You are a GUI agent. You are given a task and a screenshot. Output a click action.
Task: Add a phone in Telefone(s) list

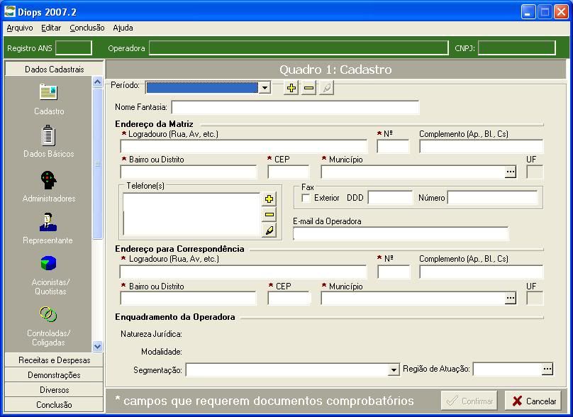click(269, 199)
